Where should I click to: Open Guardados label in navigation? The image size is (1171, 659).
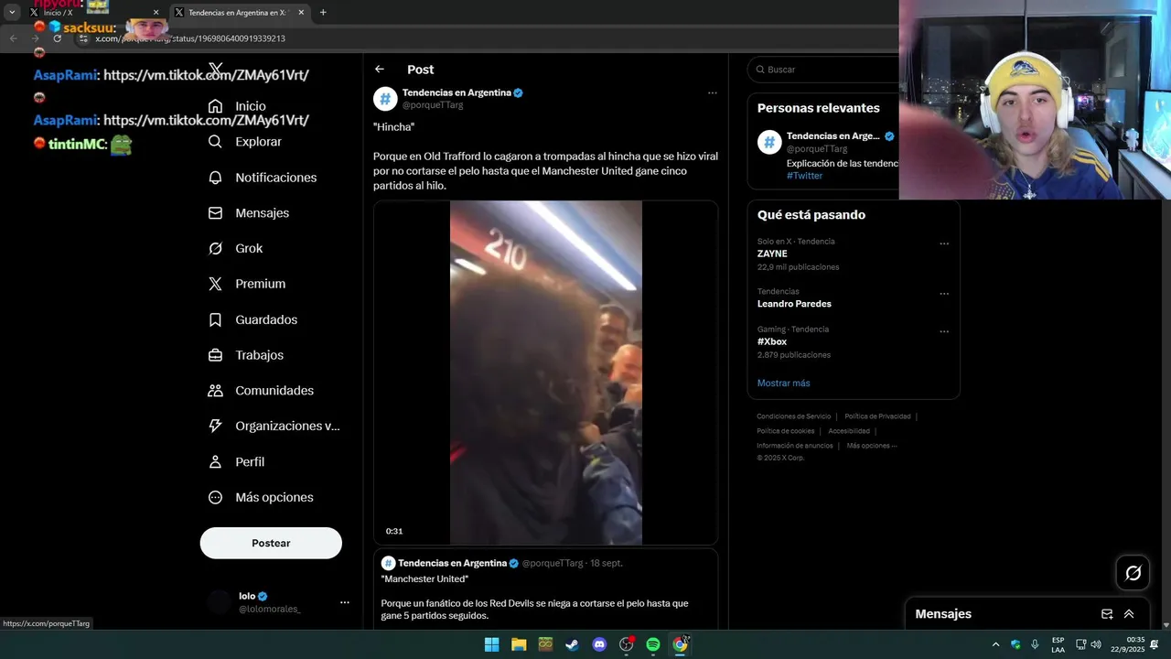266,319
